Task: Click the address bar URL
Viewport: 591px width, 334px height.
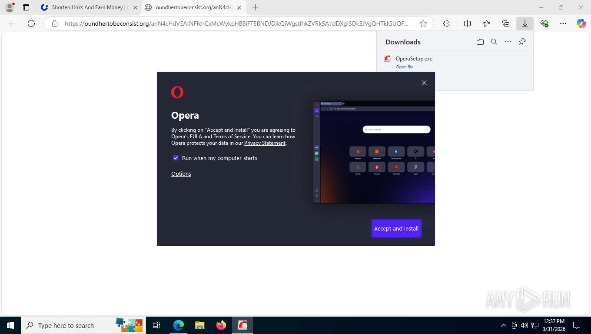Action: pos(236,23)
